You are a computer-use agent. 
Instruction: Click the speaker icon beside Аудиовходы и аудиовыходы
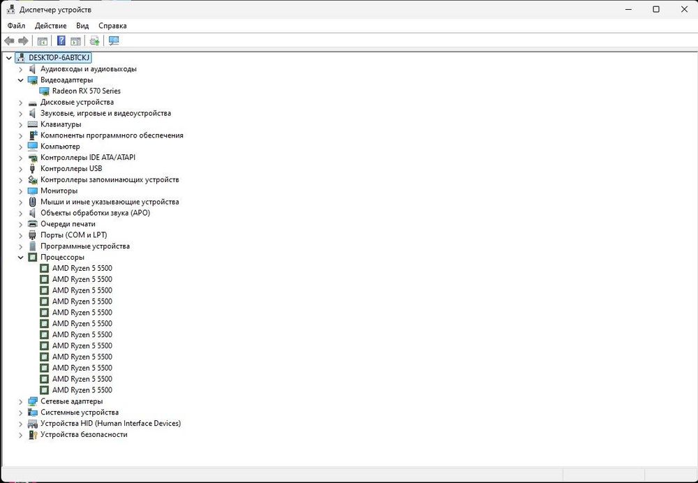(32, 69)
